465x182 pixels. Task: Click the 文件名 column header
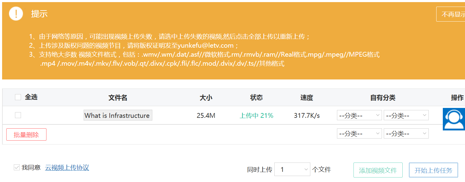tap(118, 97)
